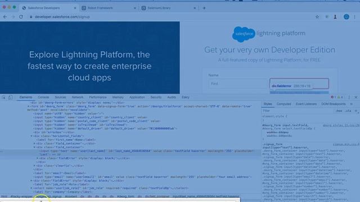The image size is (360, 202).
Task: Activate the inspect element picker icon
Action: [x=3, y=97]
